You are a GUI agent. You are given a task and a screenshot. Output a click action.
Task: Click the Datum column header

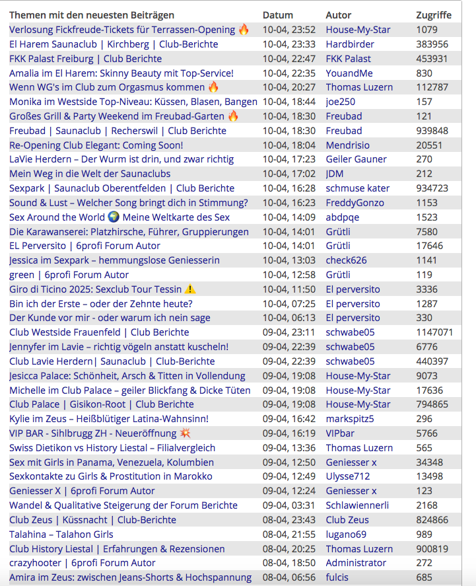click(x=278, y=15)
